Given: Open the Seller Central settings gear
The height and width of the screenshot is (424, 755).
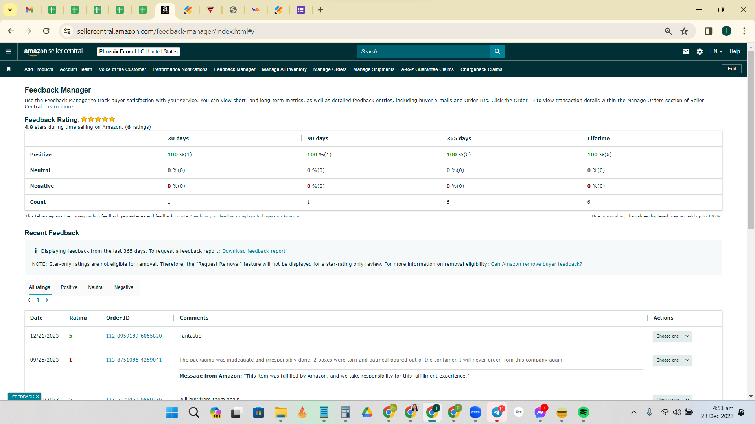Looking at the screenshot, I should click(x=700, y=51).
